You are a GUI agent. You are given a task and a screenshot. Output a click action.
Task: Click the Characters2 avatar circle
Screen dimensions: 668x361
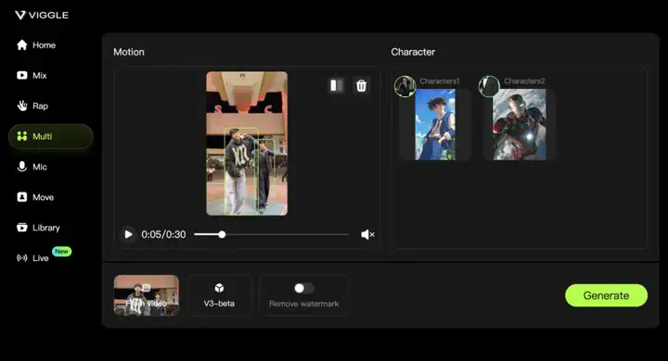[489, 86]
